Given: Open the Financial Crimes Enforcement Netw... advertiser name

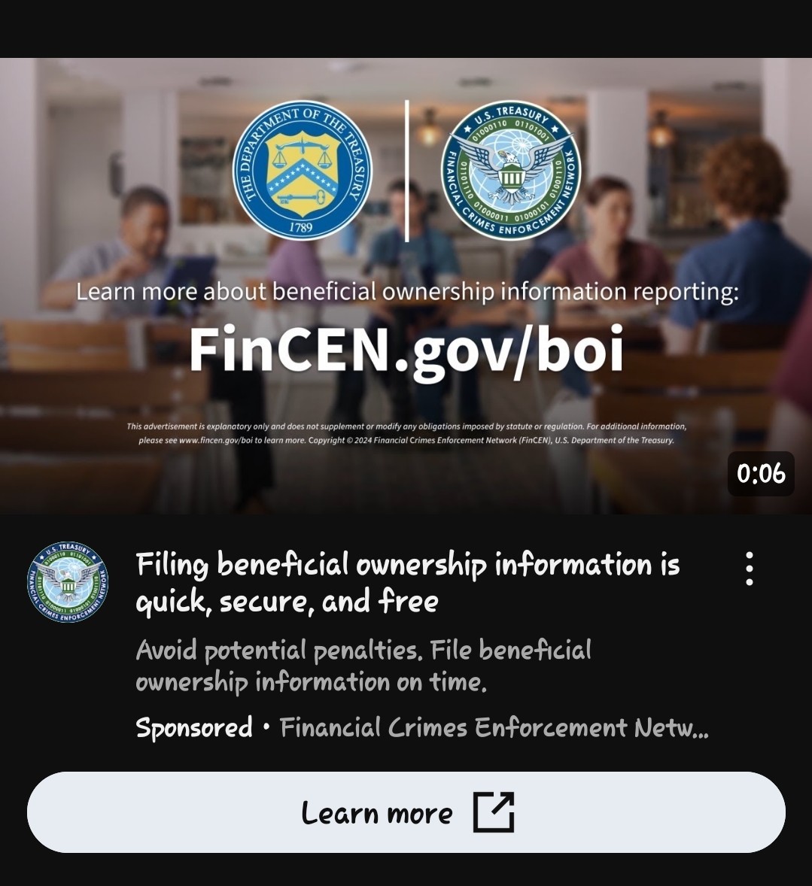Looking at the screenshot, I should click(494, 727).
